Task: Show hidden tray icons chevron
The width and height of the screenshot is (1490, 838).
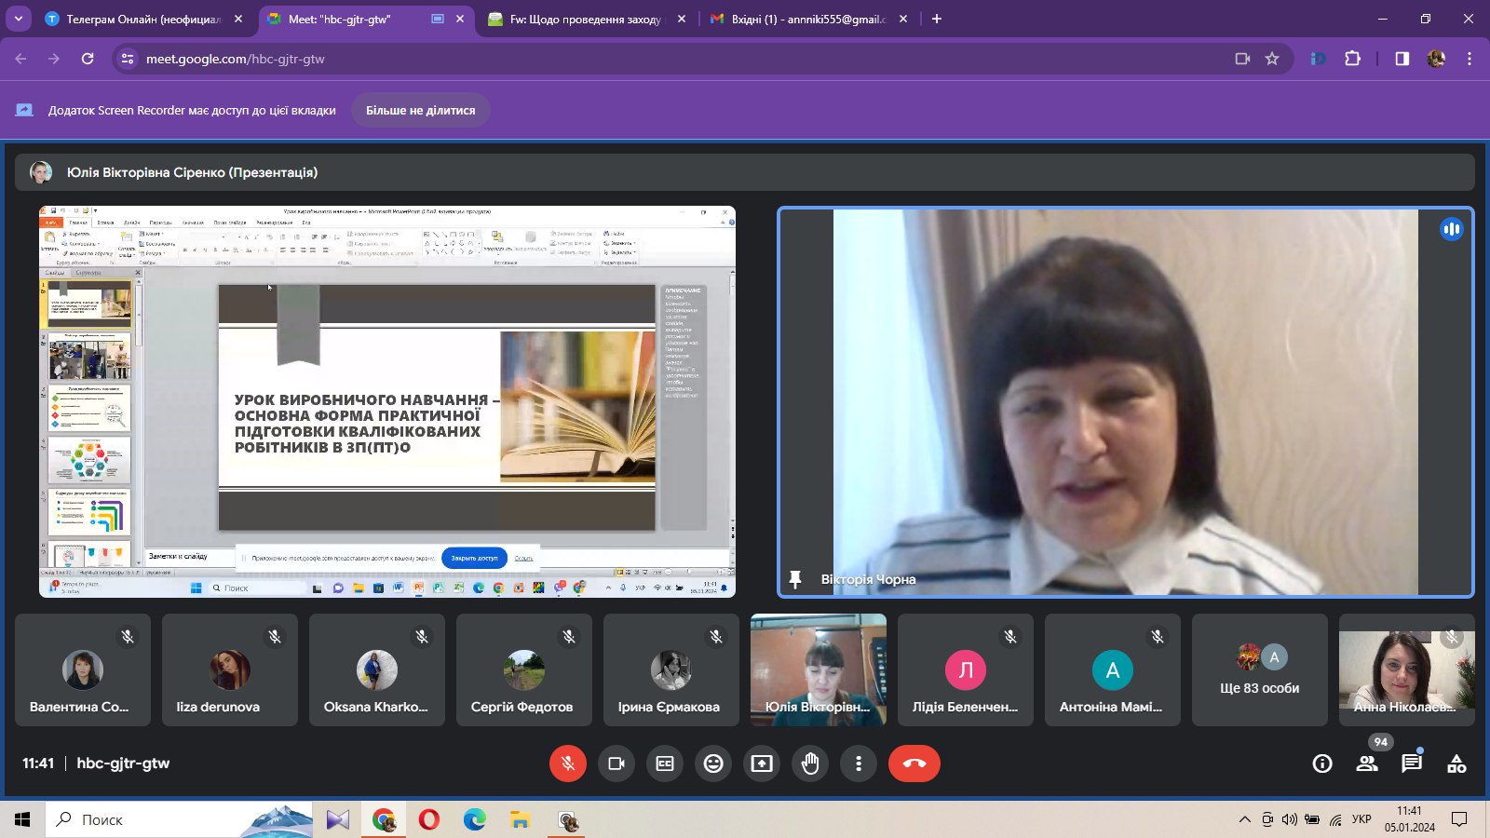Action: point(1244,819)
